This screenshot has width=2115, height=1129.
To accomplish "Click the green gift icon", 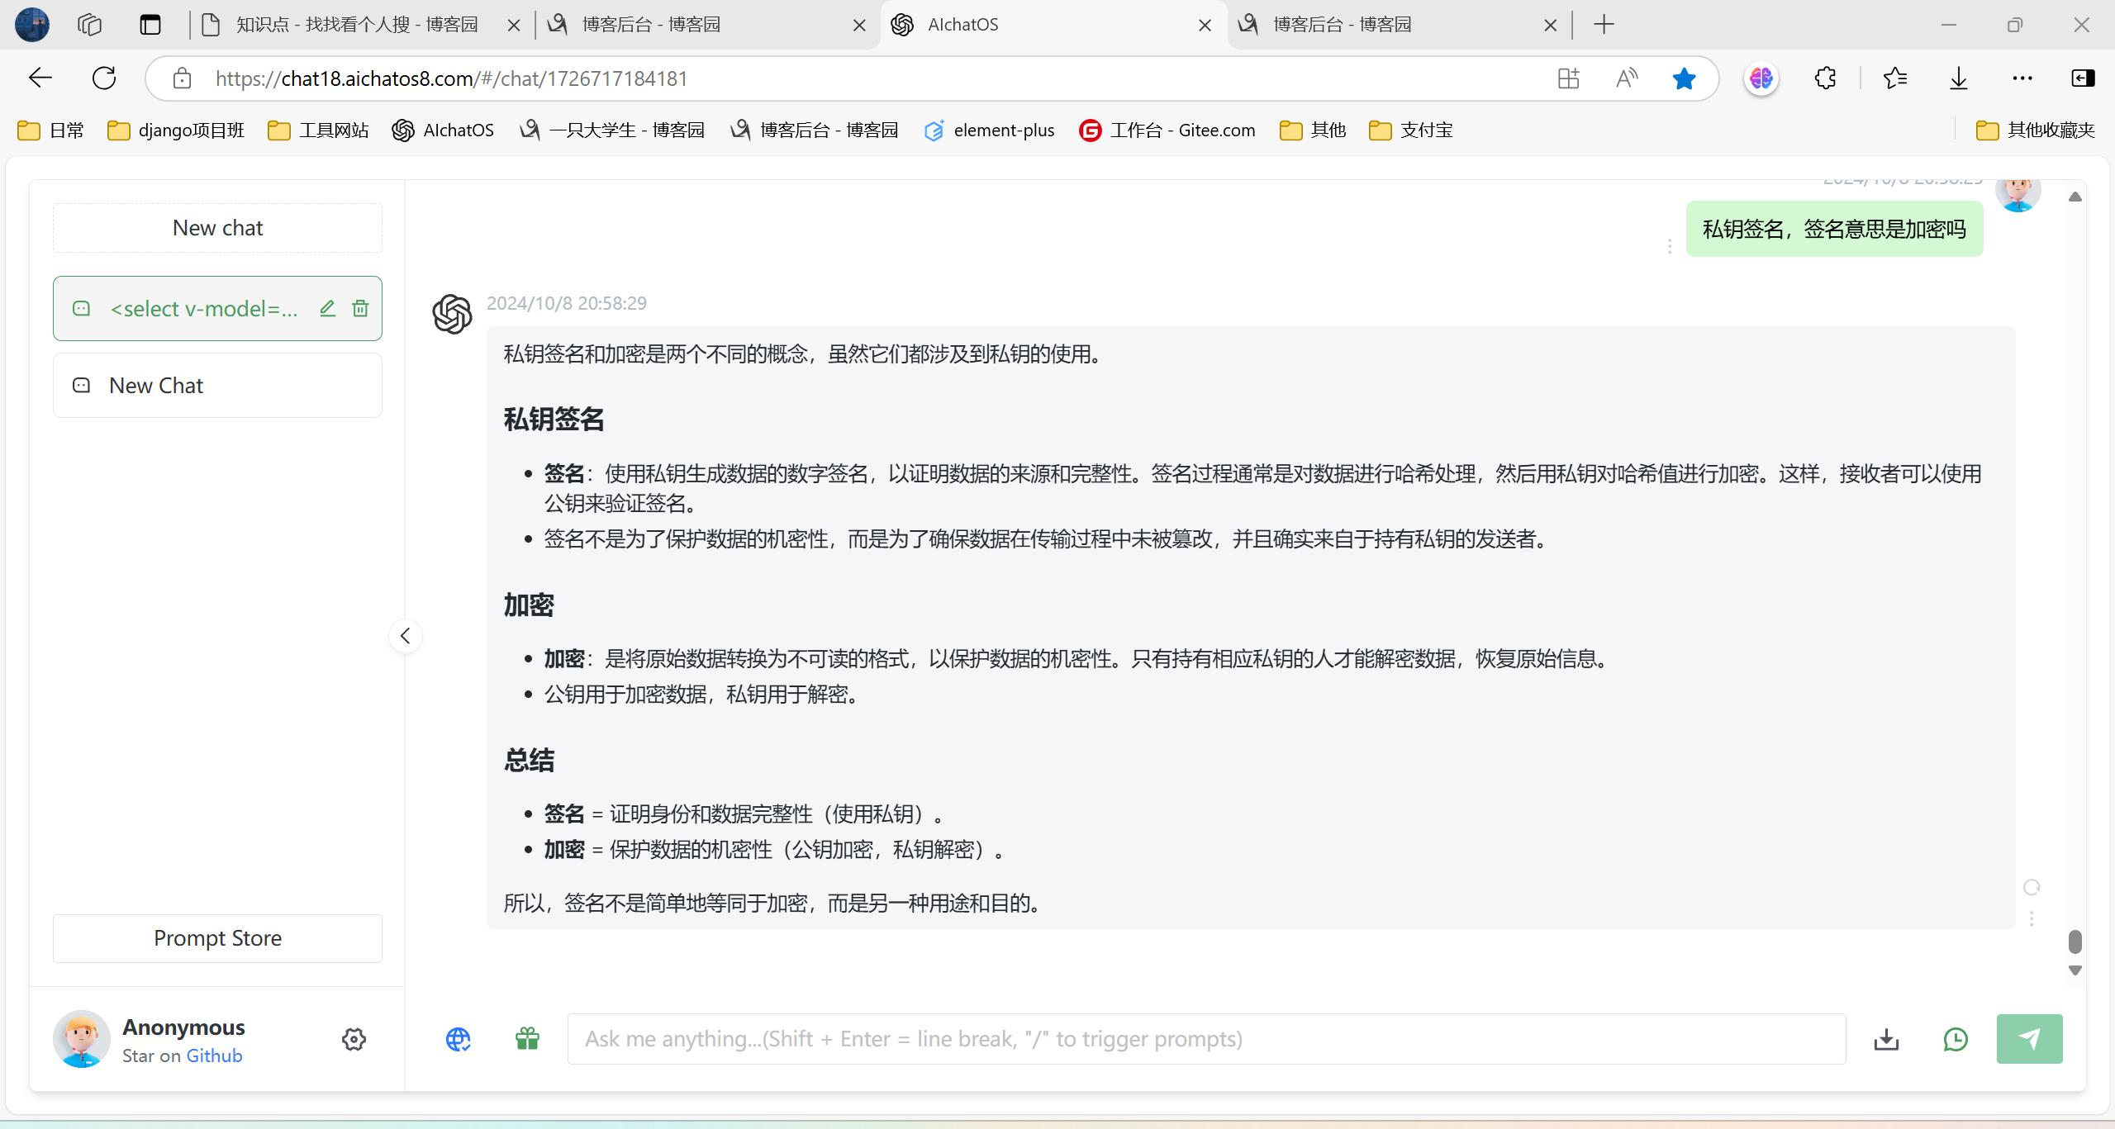I will 527,1038.
